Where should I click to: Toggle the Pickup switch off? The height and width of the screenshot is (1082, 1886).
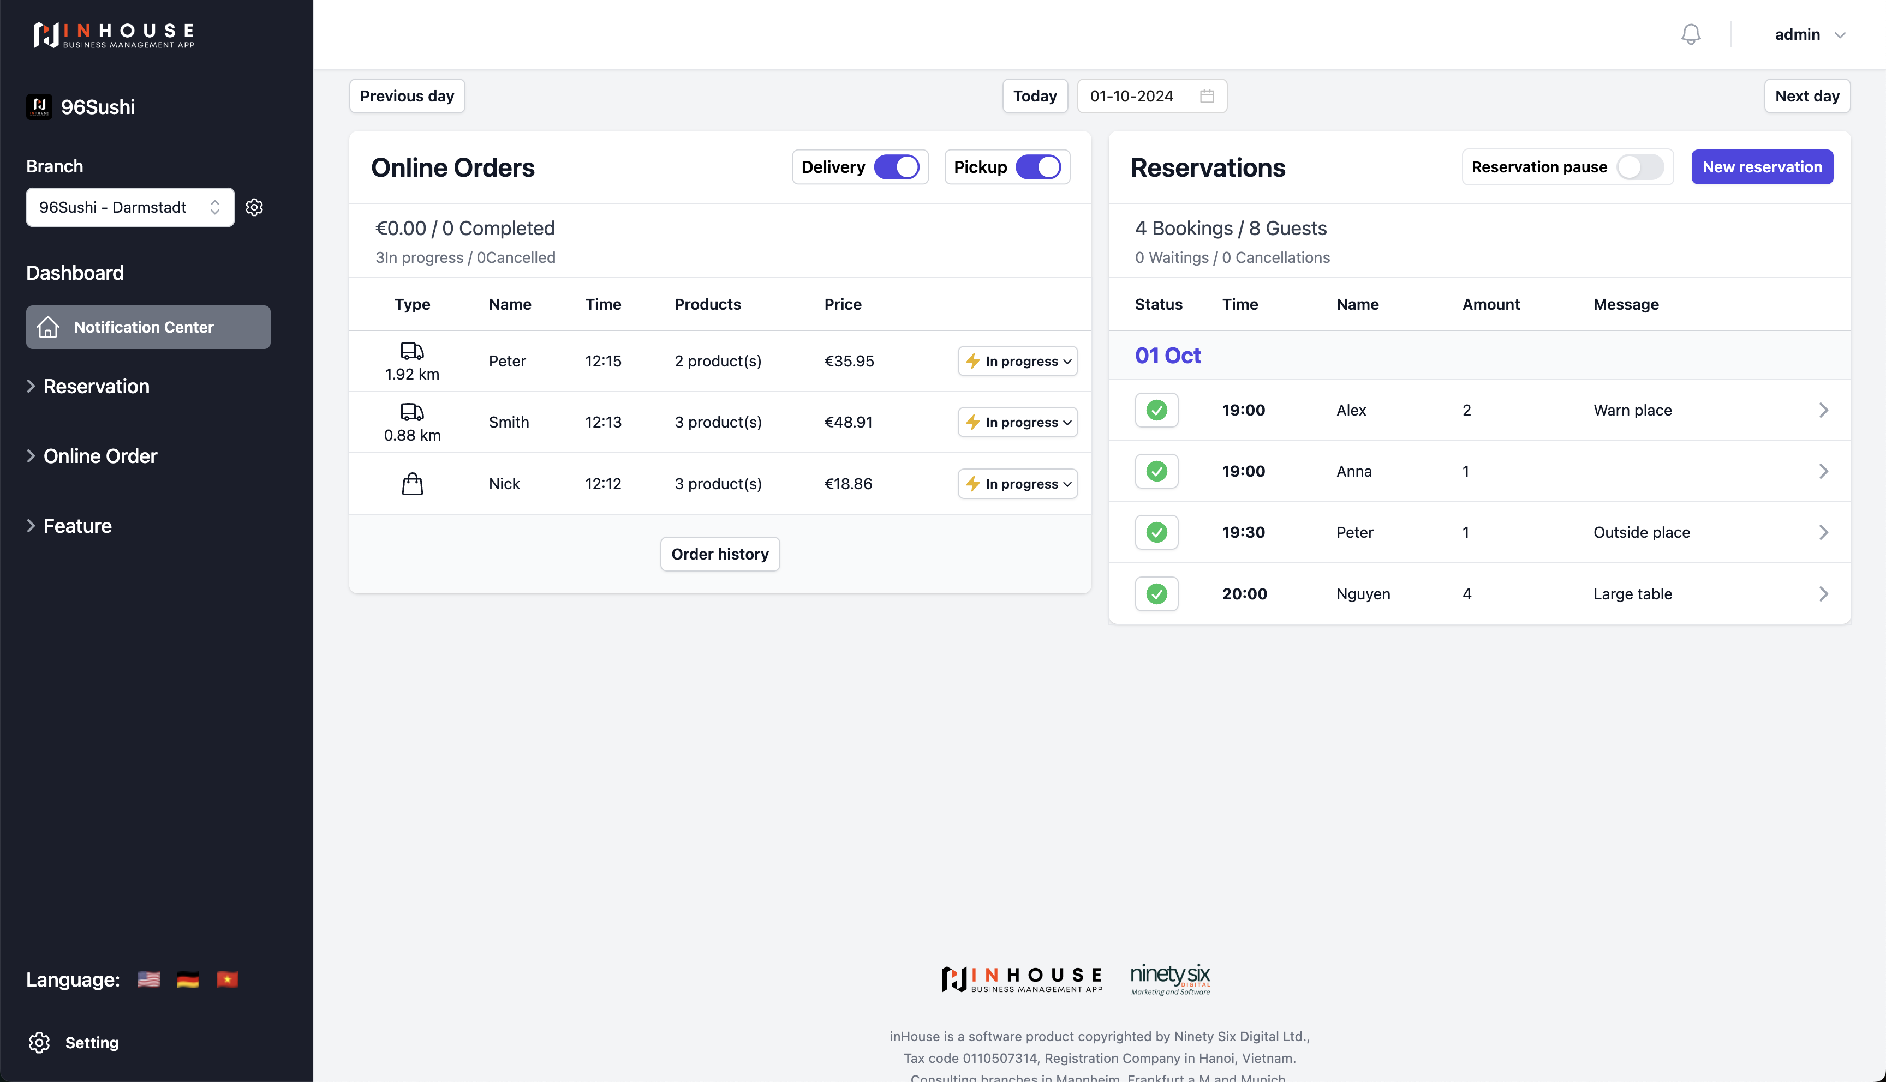tap(1038, 167)
